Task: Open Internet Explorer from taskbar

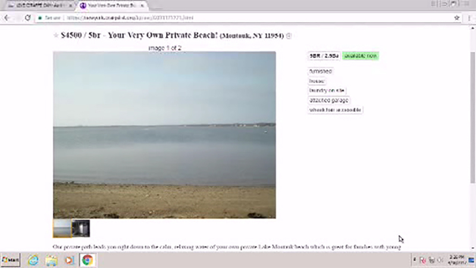Action: pos(33,260)
